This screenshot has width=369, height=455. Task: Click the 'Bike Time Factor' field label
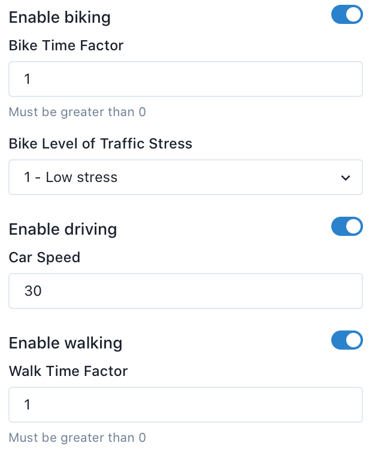click(66, 45)
